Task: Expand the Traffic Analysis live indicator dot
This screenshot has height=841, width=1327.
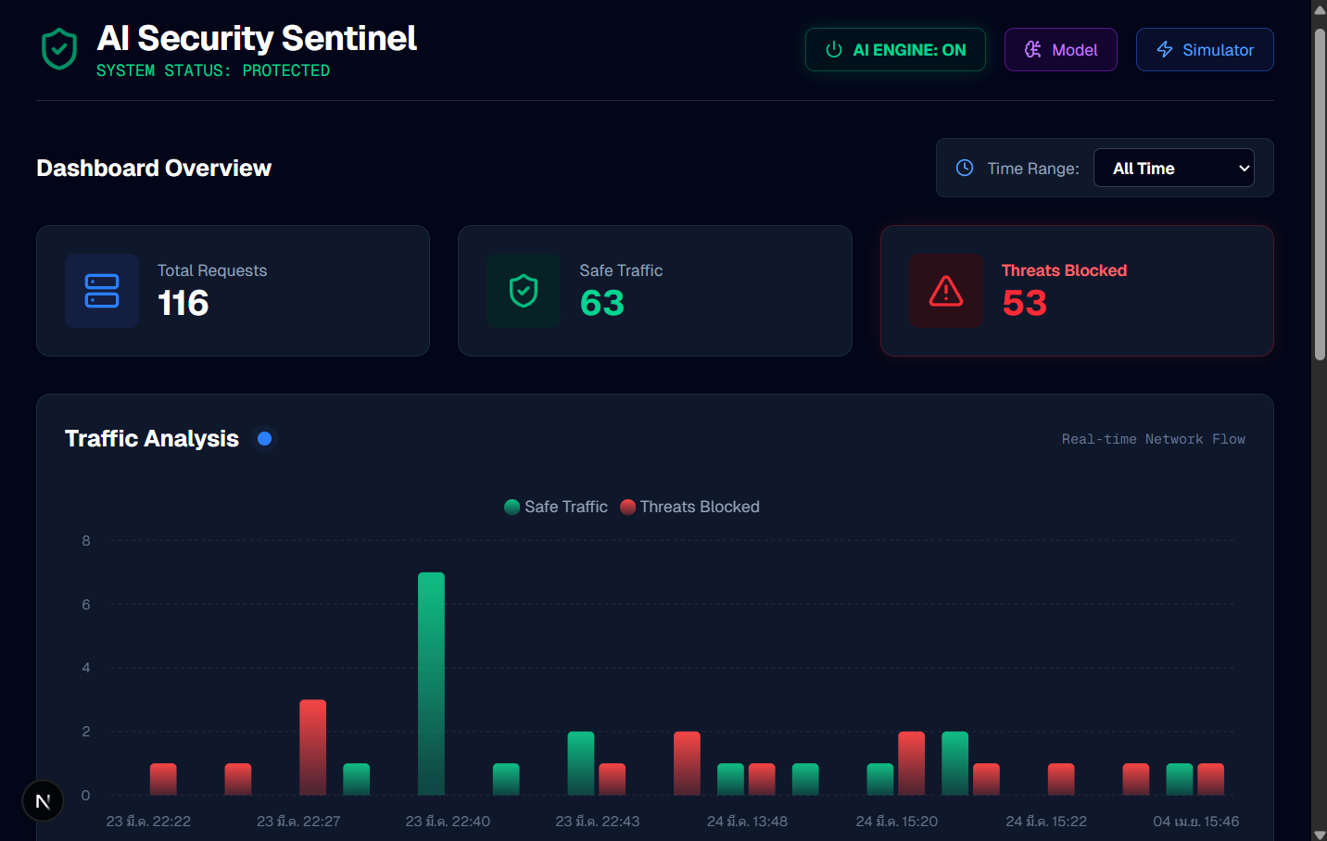Action: (265, 438)
